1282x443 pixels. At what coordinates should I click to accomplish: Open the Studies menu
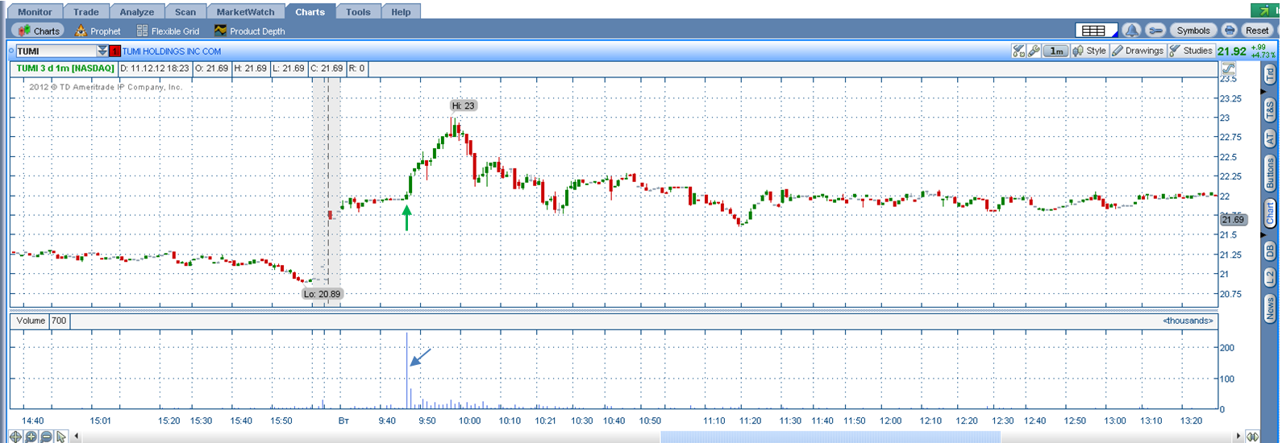(1191, 51)
